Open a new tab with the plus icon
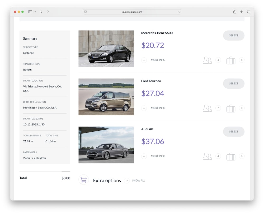Screen dimensions: 264x214 tap(242, 12)
